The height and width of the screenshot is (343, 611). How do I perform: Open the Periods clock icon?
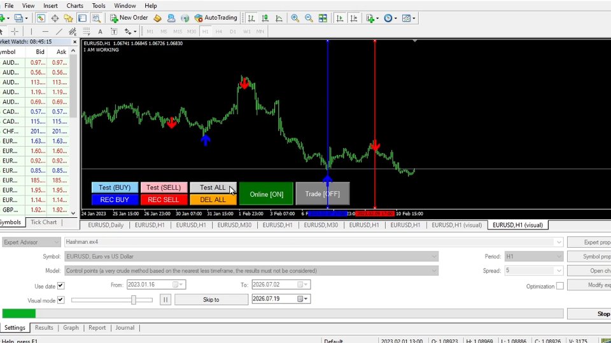390,18
